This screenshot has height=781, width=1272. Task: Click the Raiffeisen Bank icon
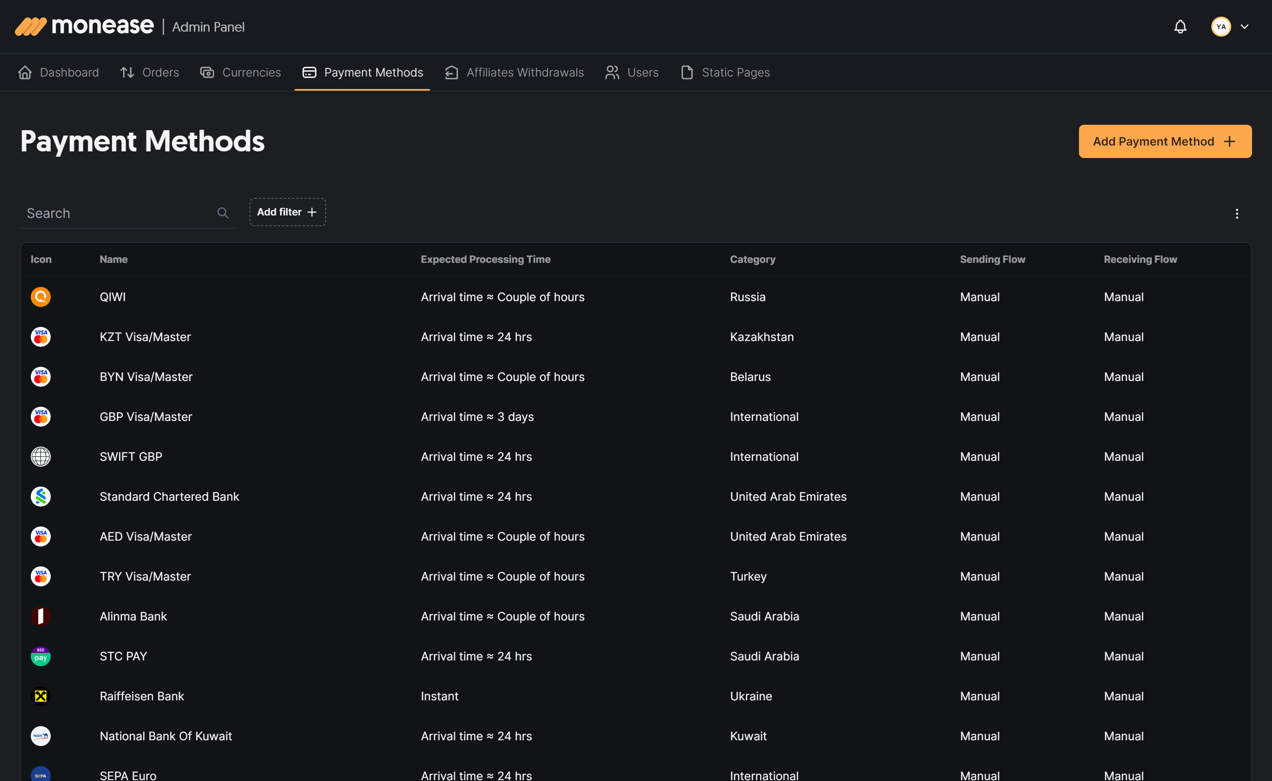[x=40, y=696]
